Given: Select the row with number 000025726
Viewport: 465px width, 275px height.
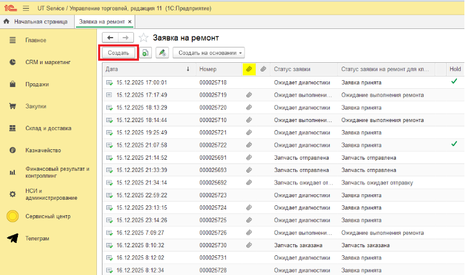Looking at the screenshot, I should pyautogui.click(x=213, y=232).
